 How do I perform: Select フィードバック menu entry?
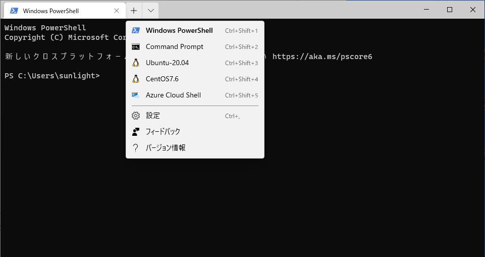163,132
